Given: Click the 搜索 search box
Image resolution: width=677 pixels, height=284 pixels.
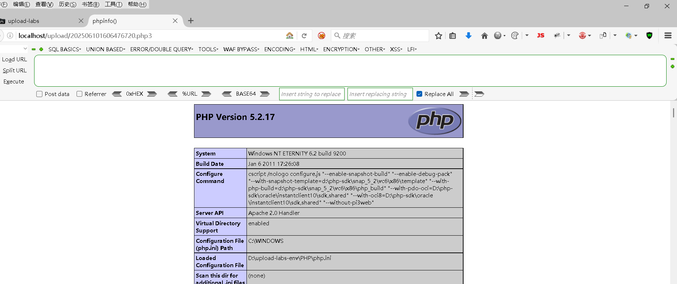Looking at the screenshot, I should point(380,35).
